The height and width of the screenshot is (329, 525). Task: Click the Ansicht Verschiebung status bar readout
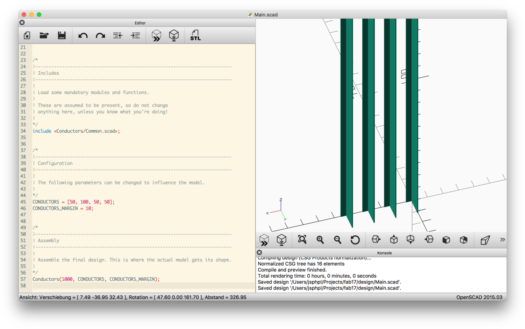click(x=133, y=297)
